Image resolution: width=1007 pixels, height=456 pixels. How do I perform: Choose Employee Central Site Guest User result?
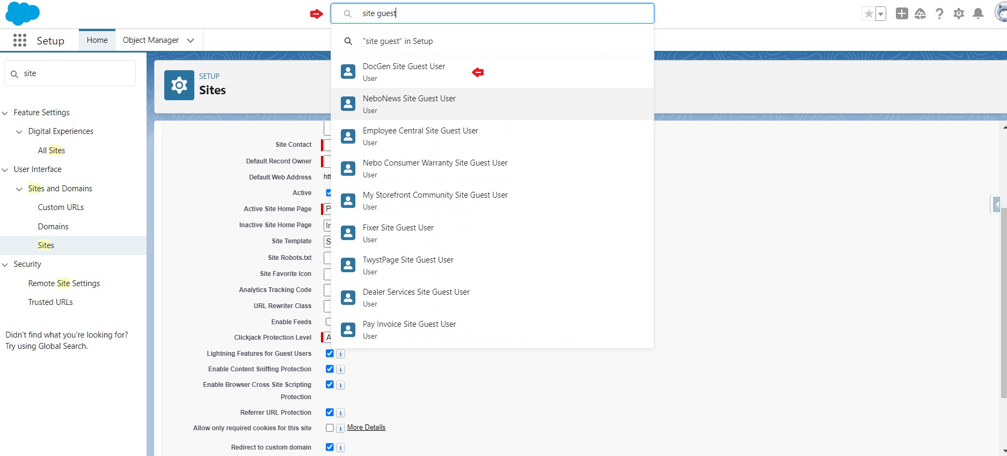[x=492, y=136]
